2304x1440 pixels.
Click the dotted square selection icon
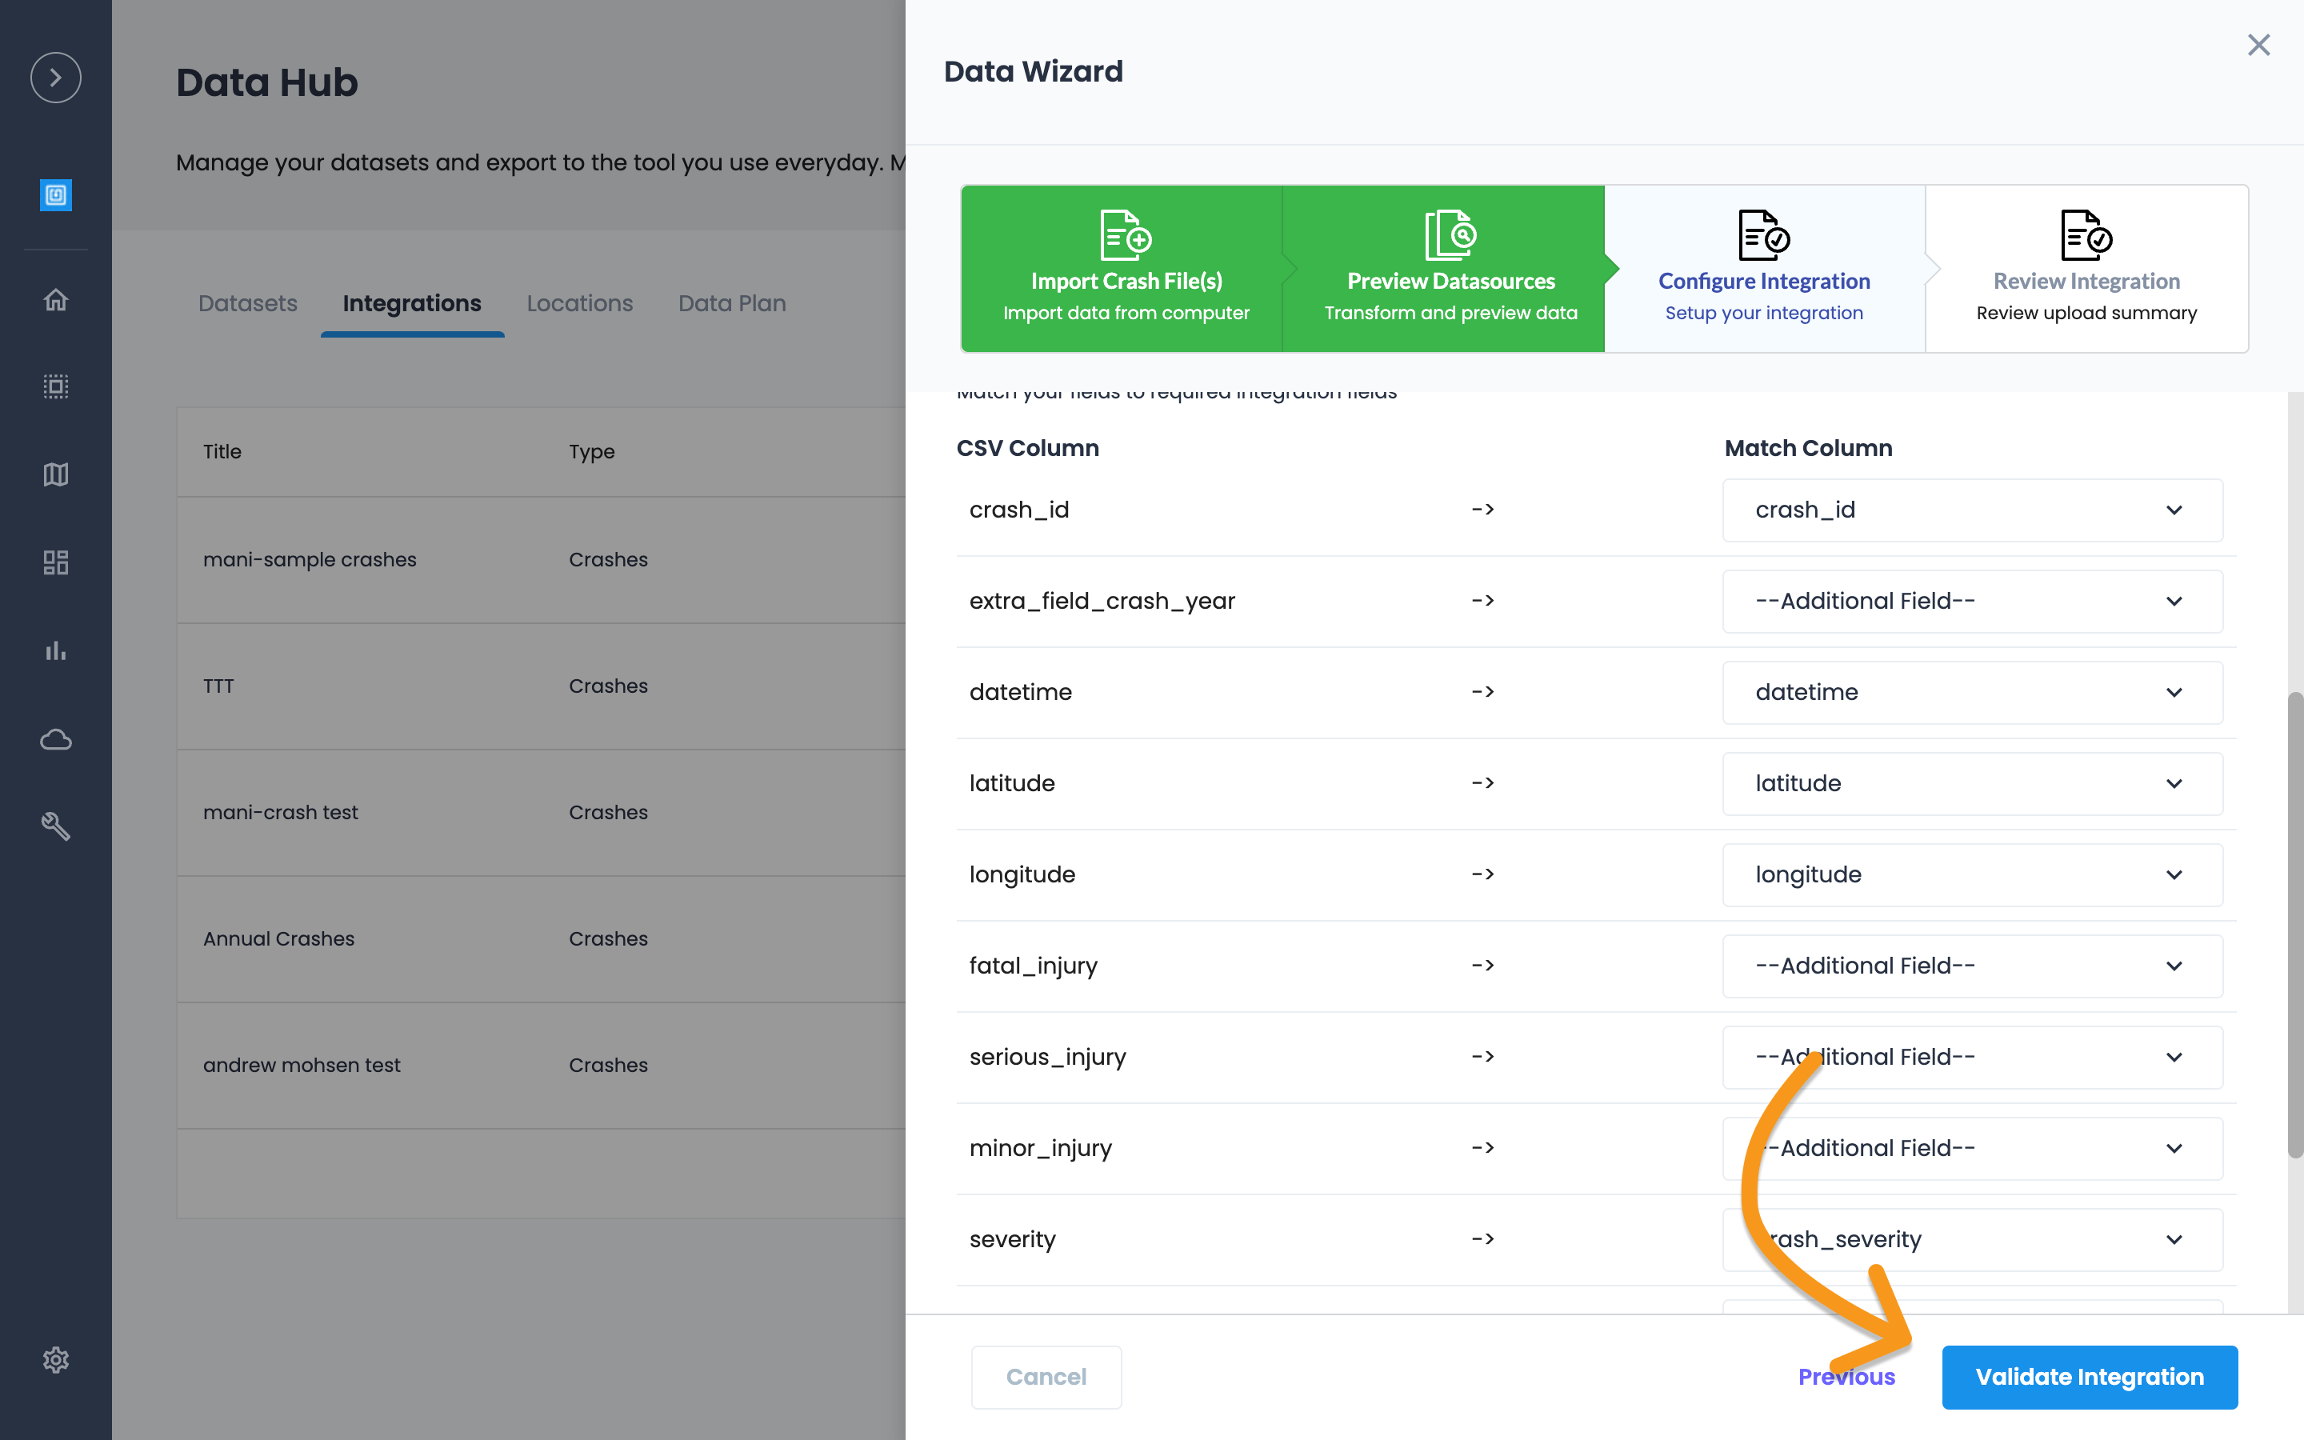[x=55, y=386]
